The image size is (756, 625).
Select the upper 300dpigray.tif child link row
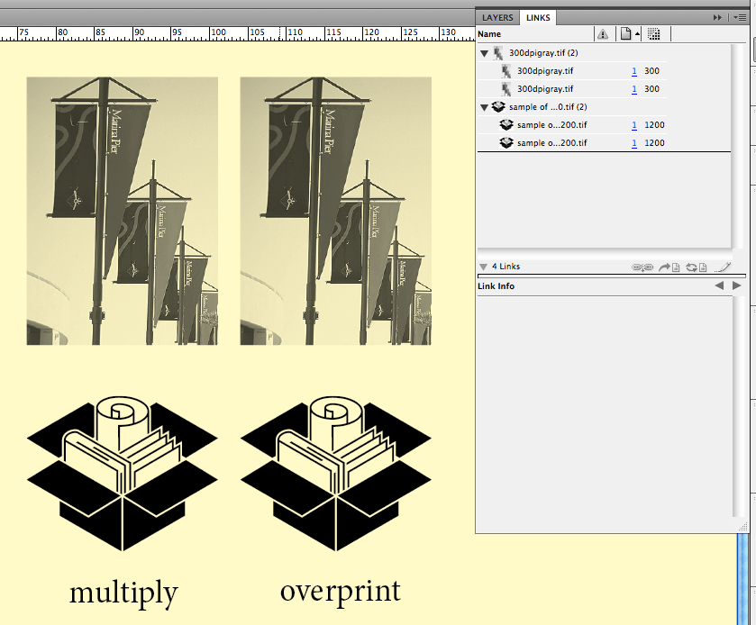click(572, 71)
